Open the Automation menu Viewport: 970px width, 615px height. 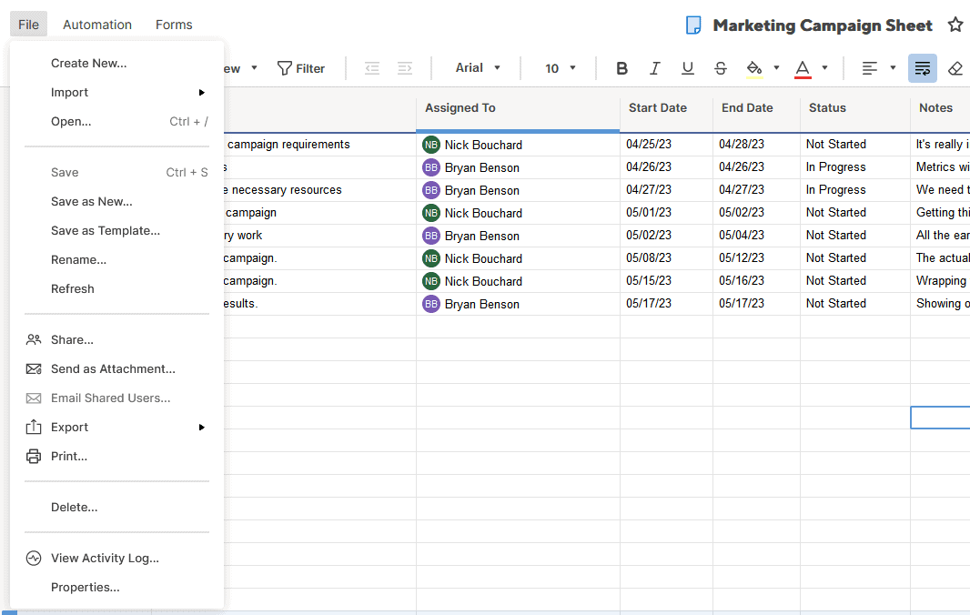(x=97, y=25)
